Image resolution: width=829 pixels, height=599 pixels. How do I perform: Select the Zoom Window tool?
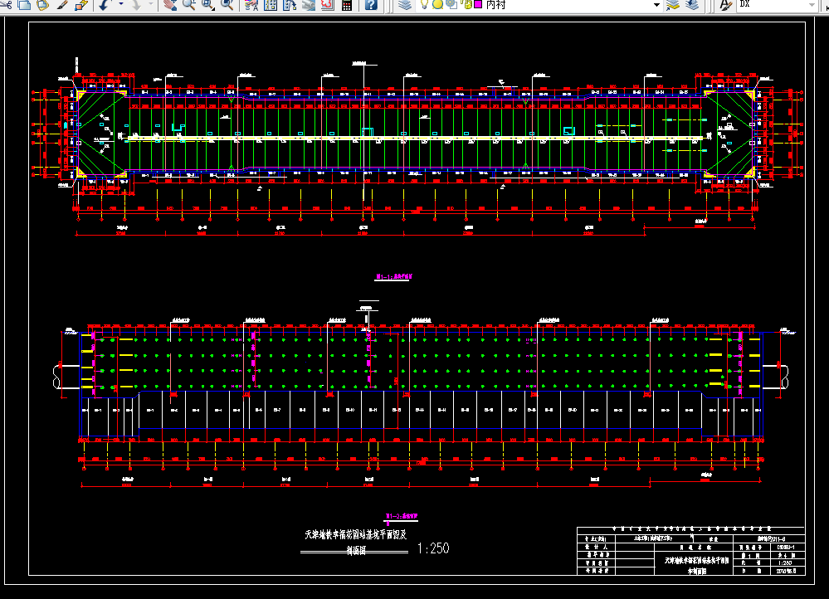coord(207,5)
